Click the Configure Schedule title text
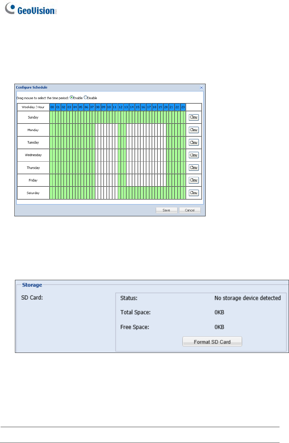Image resolution: width=289 pixels, height=443 pixels. [x=32, y=87]
